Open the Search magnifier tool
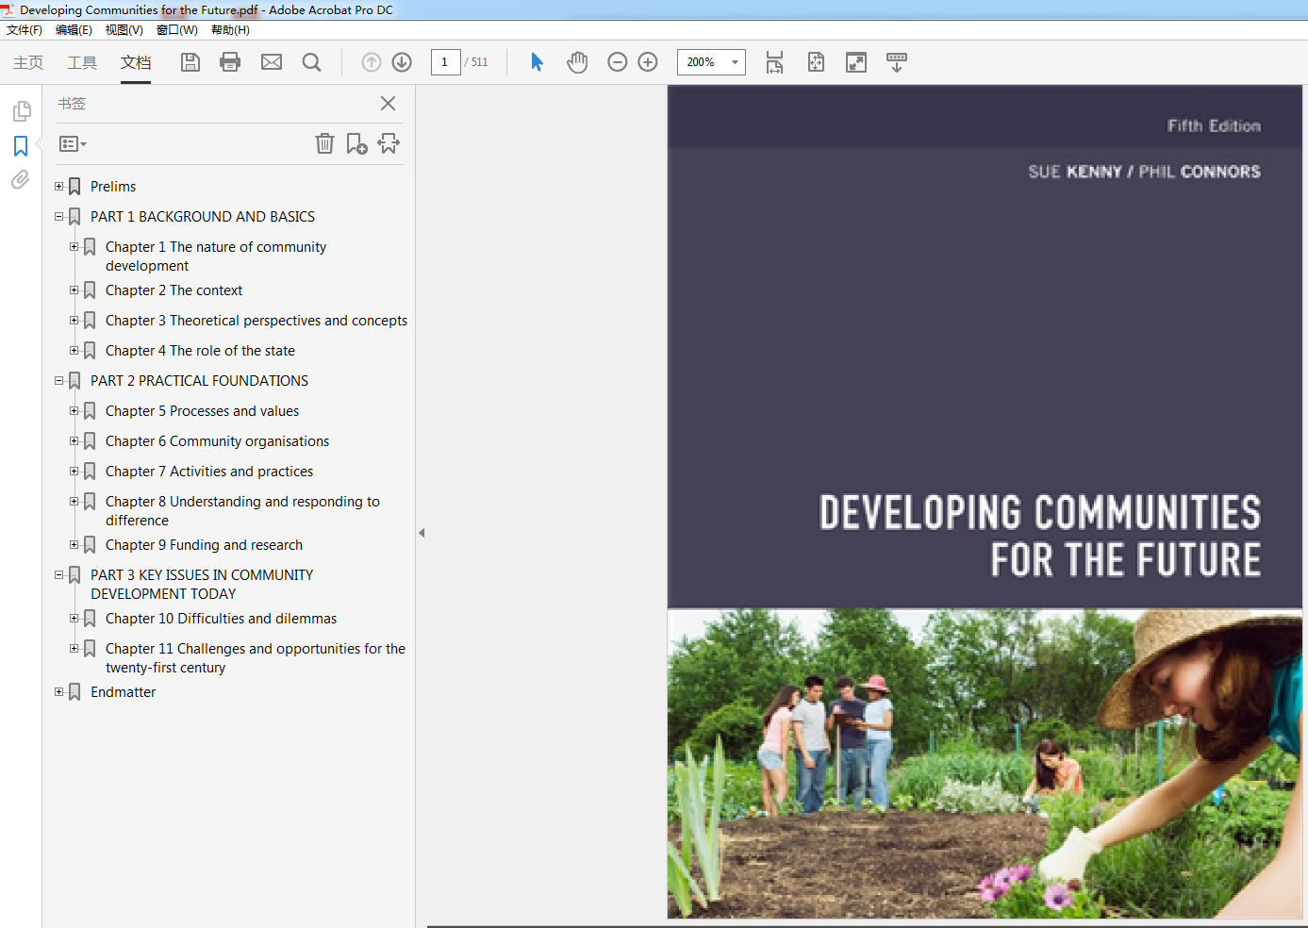This screenshot has width=1308, height=928. [311, 62]
